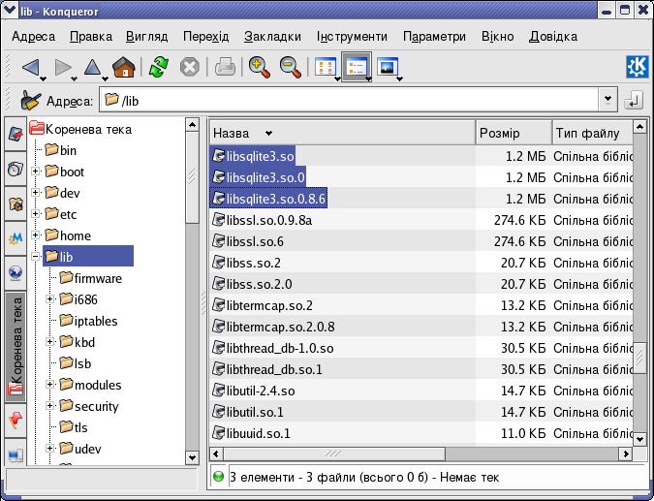
Task: Open the Forward button history dropdown arrow
Action: coord(75,78)
